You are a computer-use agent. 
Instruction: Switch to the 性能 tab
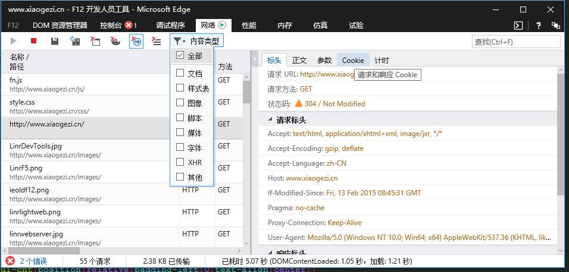click(x=249, y=26)
